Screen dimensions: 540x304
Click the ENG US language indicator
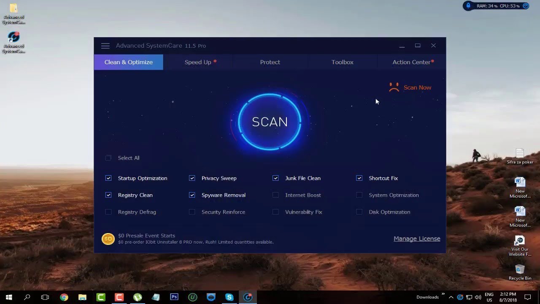tap(489, 297)
